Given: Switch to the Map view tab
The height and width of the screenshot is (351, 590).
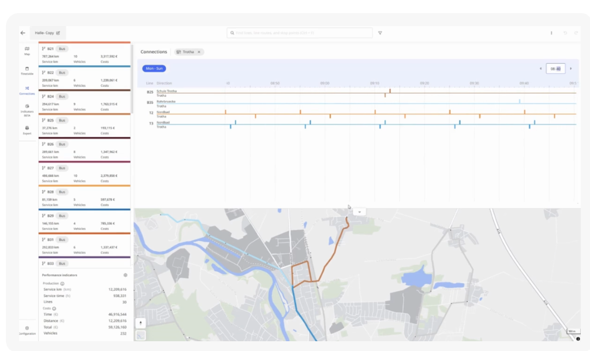Looking at the screenshot, I should tap(27, 51).
